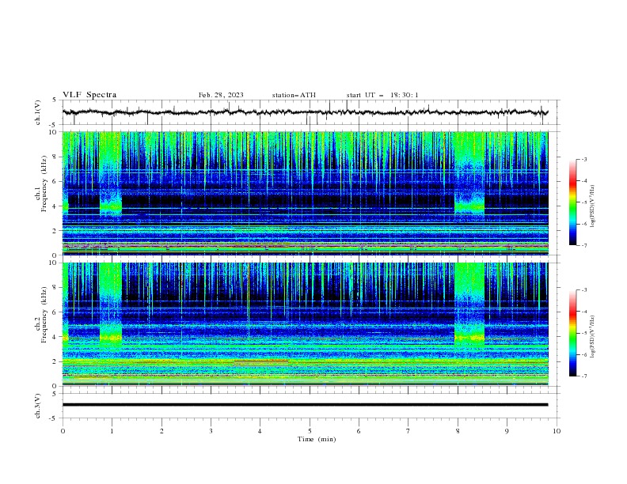Click the red 2 kHz line segment in ch.2 spectrogram

pyautogui.click(x=260, y=361)
